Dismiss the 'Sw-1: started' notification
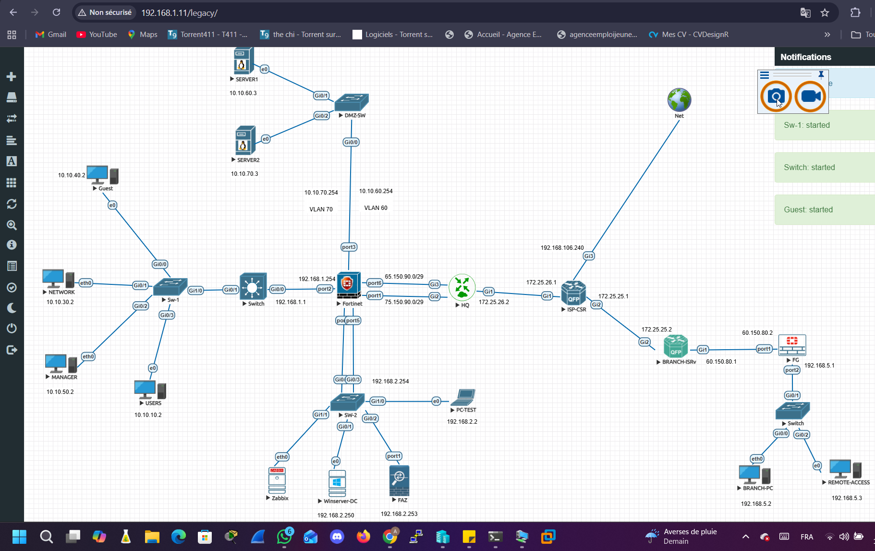875x551 pixels. tap(825, 125)
